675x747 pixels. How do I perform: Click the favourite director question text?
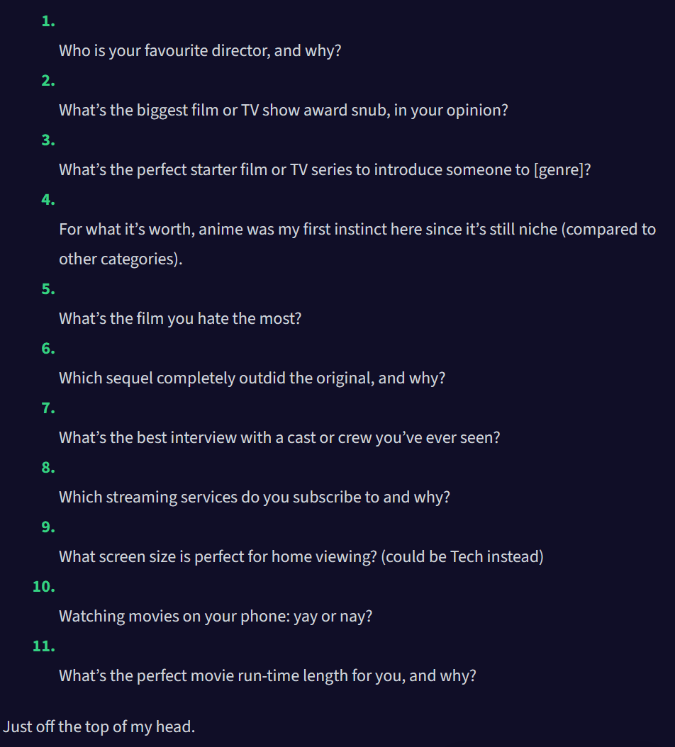coord(200,50)
